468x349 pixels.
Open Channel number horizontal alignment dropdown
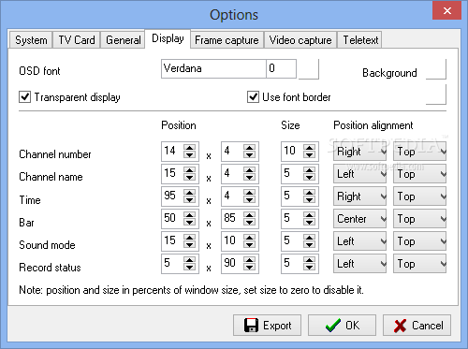pyautogui.click(x=359, y=152)
